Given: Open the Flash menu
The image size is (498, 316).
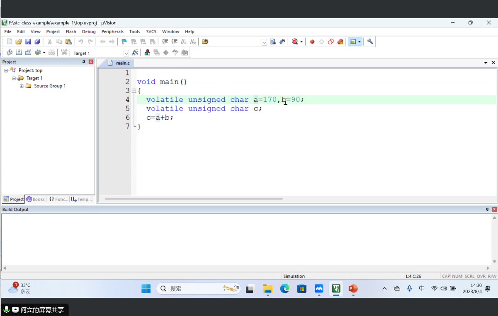Looking at the screenshot, I should click(71, 31).
